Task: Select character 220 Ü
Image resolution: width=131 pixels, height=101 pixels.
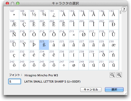Action: coord(14,45)
